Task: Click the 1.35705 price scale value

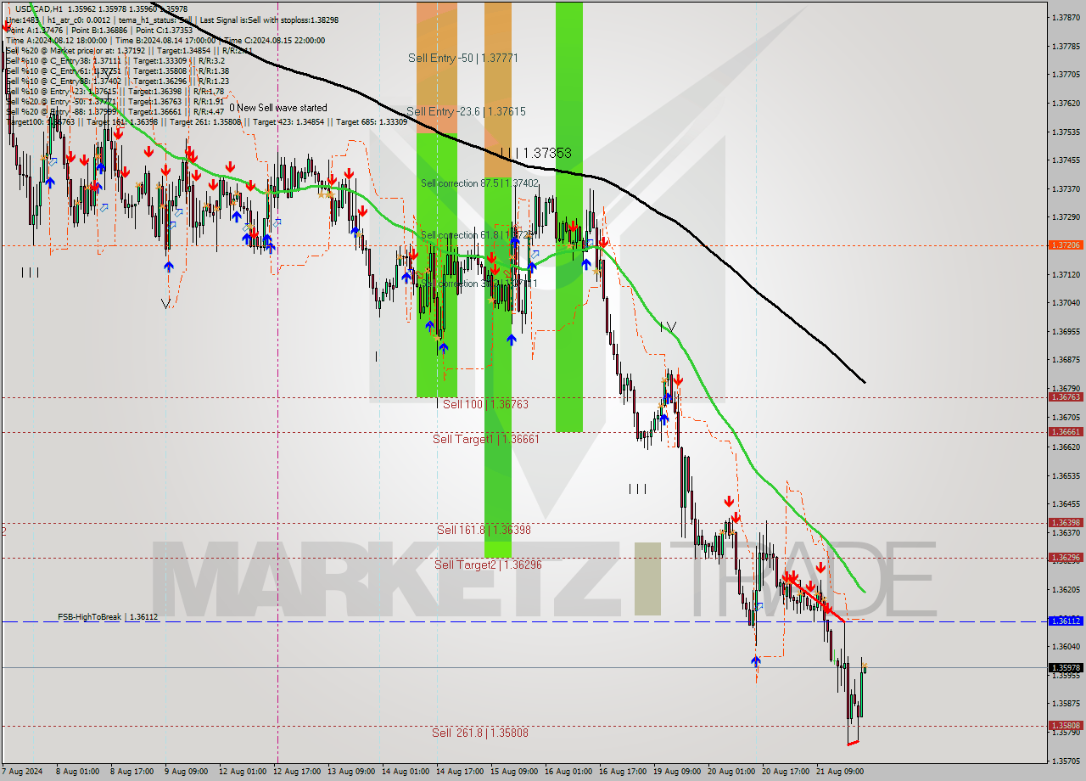Action: 1066,761
